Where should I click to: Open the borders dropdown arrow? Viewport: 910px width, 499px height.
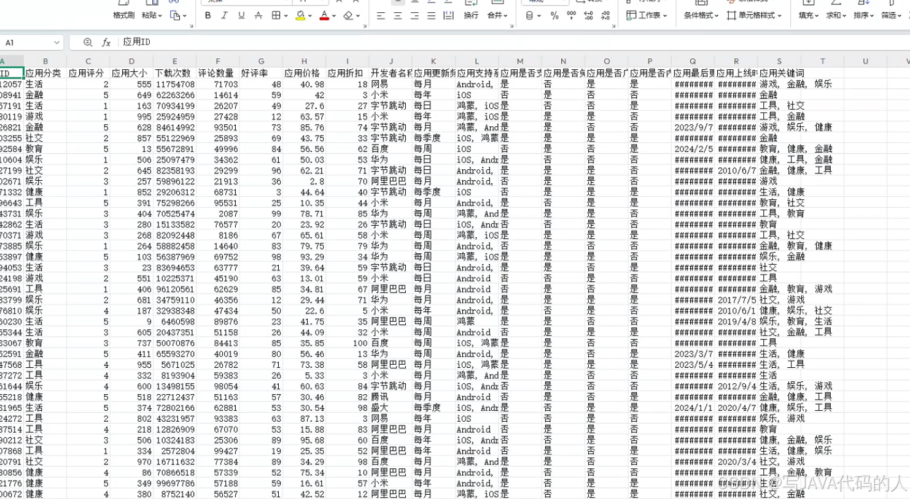(286, 16)
